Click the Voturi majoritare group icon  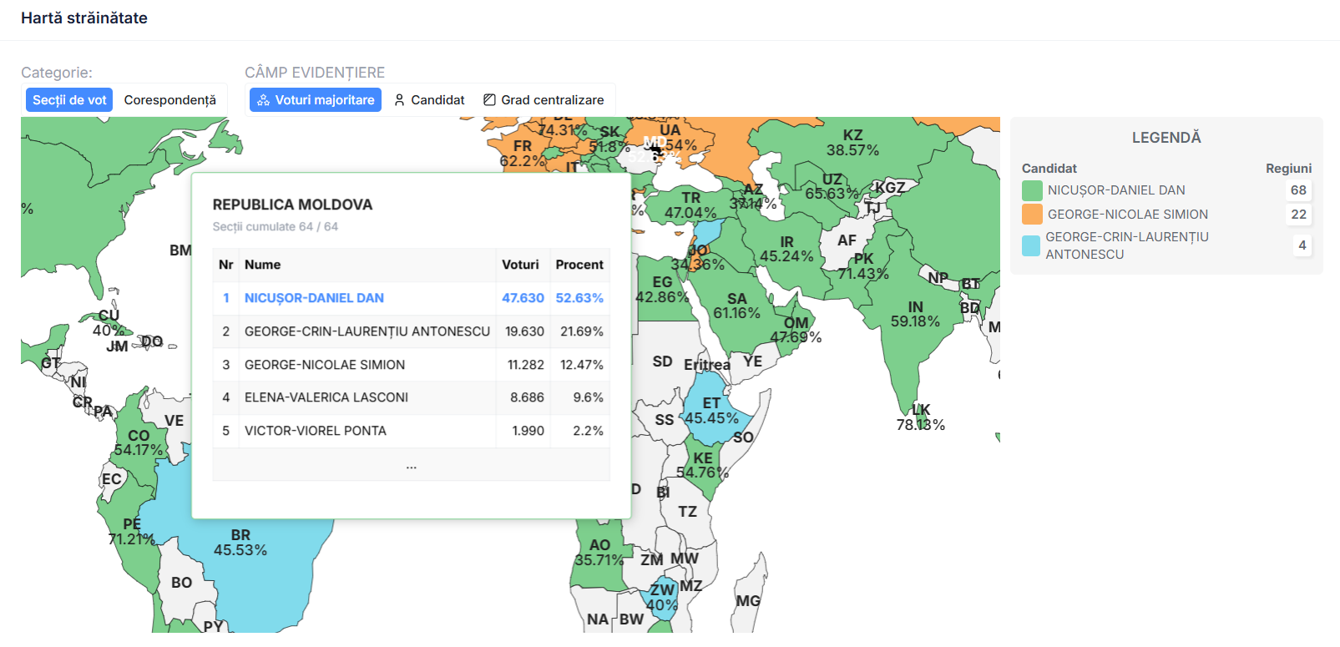263,100
